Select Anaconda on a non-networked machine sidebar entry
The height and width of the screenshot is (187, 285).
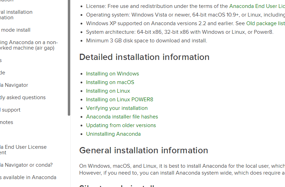pos(29,45)
